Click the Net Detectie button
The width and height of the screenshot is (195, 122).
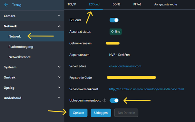coord(126,113)
